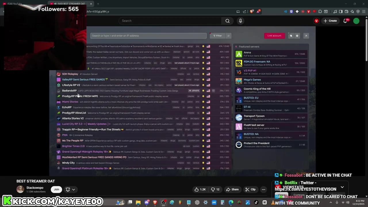Image resolution: width=368 pixels, height=207 pixels.
Task: Open the Stackswopo channel name link
Action: pos(35,188)
